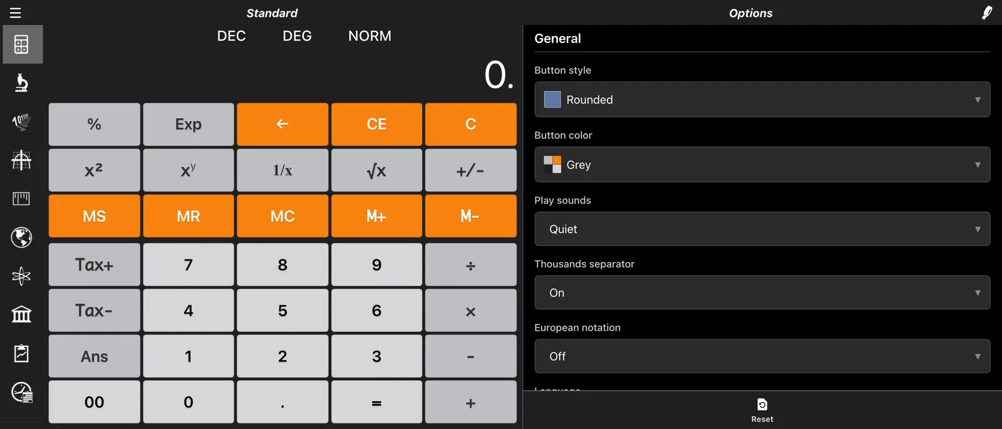Open the statistics chart clipboard icon
Image resolution: width=1002 pixels, height=429 pixels.
point(21,353)
